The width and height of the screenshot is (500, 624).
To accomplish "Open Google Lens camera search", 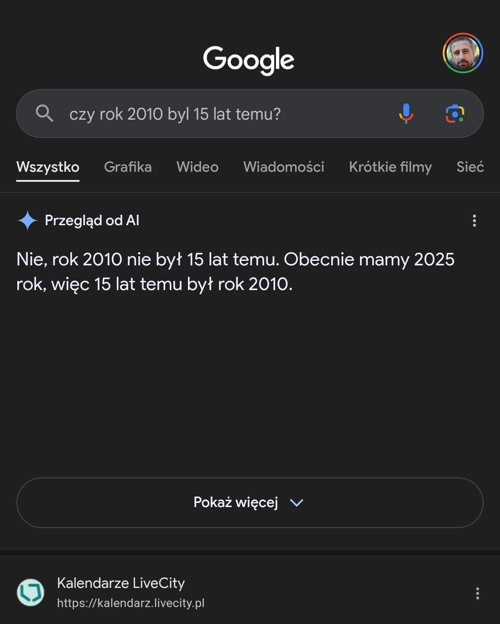I will tap(455, 114).
